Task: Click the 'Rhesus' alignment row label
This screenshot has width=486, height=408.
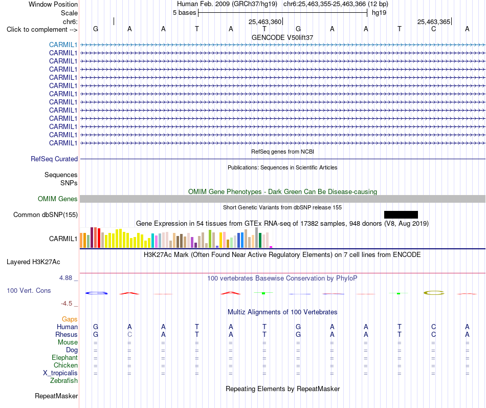Action: 67,334
